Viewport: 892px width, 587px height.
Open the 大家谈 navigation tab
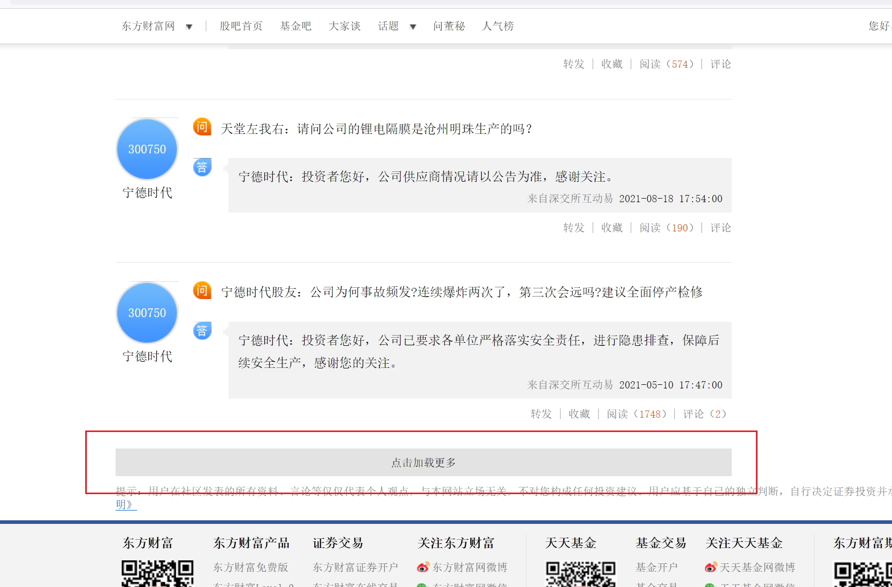tap(345, 26)
